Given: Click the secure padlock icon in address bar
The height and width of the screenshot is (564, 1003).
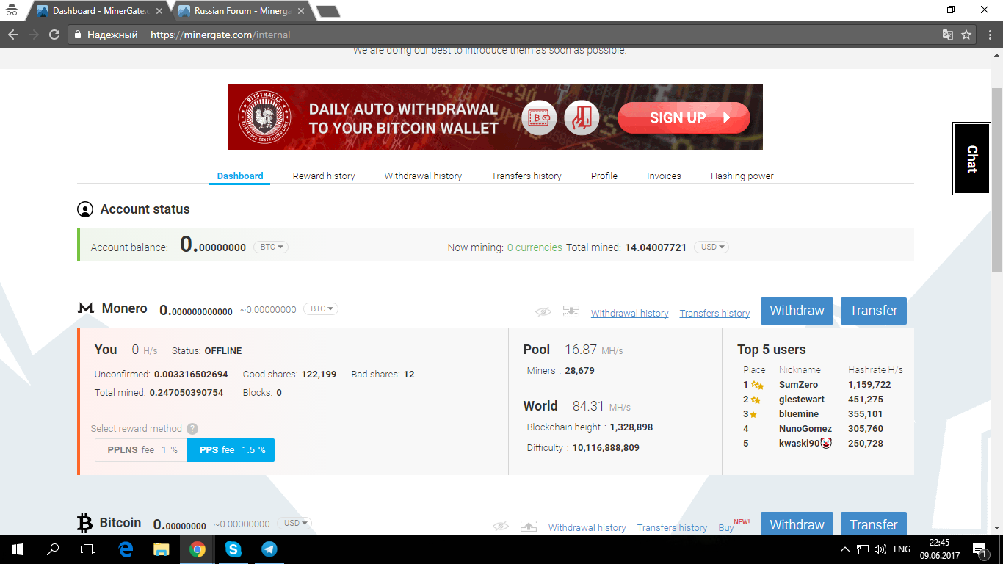Looking at the screenshot, I should point(78,35).
